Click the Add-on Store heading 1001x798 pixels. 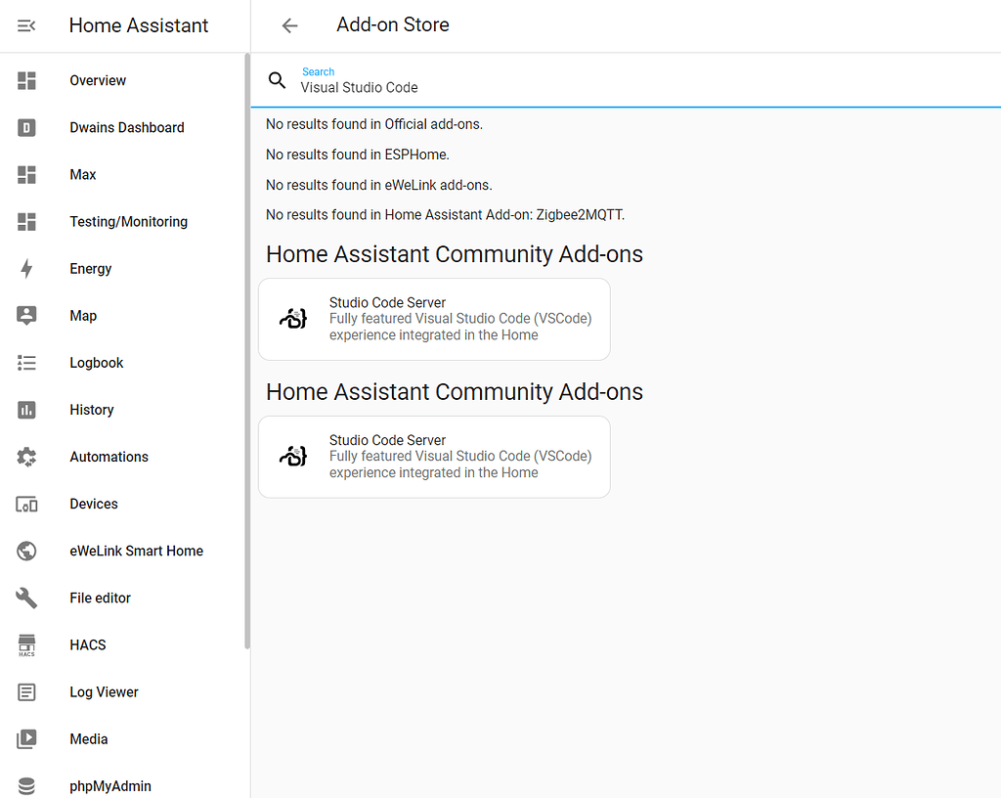click(x=393, y=24)
